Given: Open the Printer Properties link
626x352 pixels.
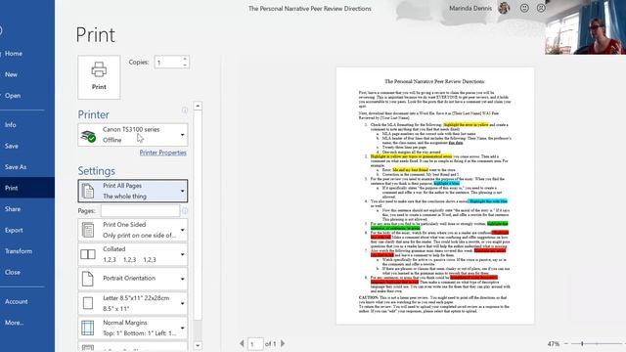Looking at the screenshot, I should pos(163,153).
